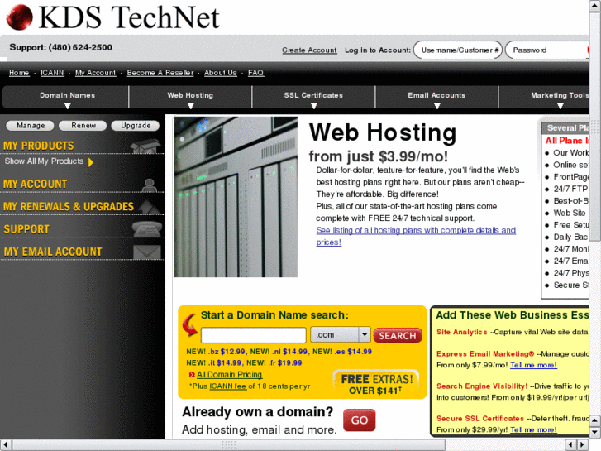Expand the Web Hosting menu arrow
The height and width of the screenshot is (451, 601).
click(x=190, y=106)
